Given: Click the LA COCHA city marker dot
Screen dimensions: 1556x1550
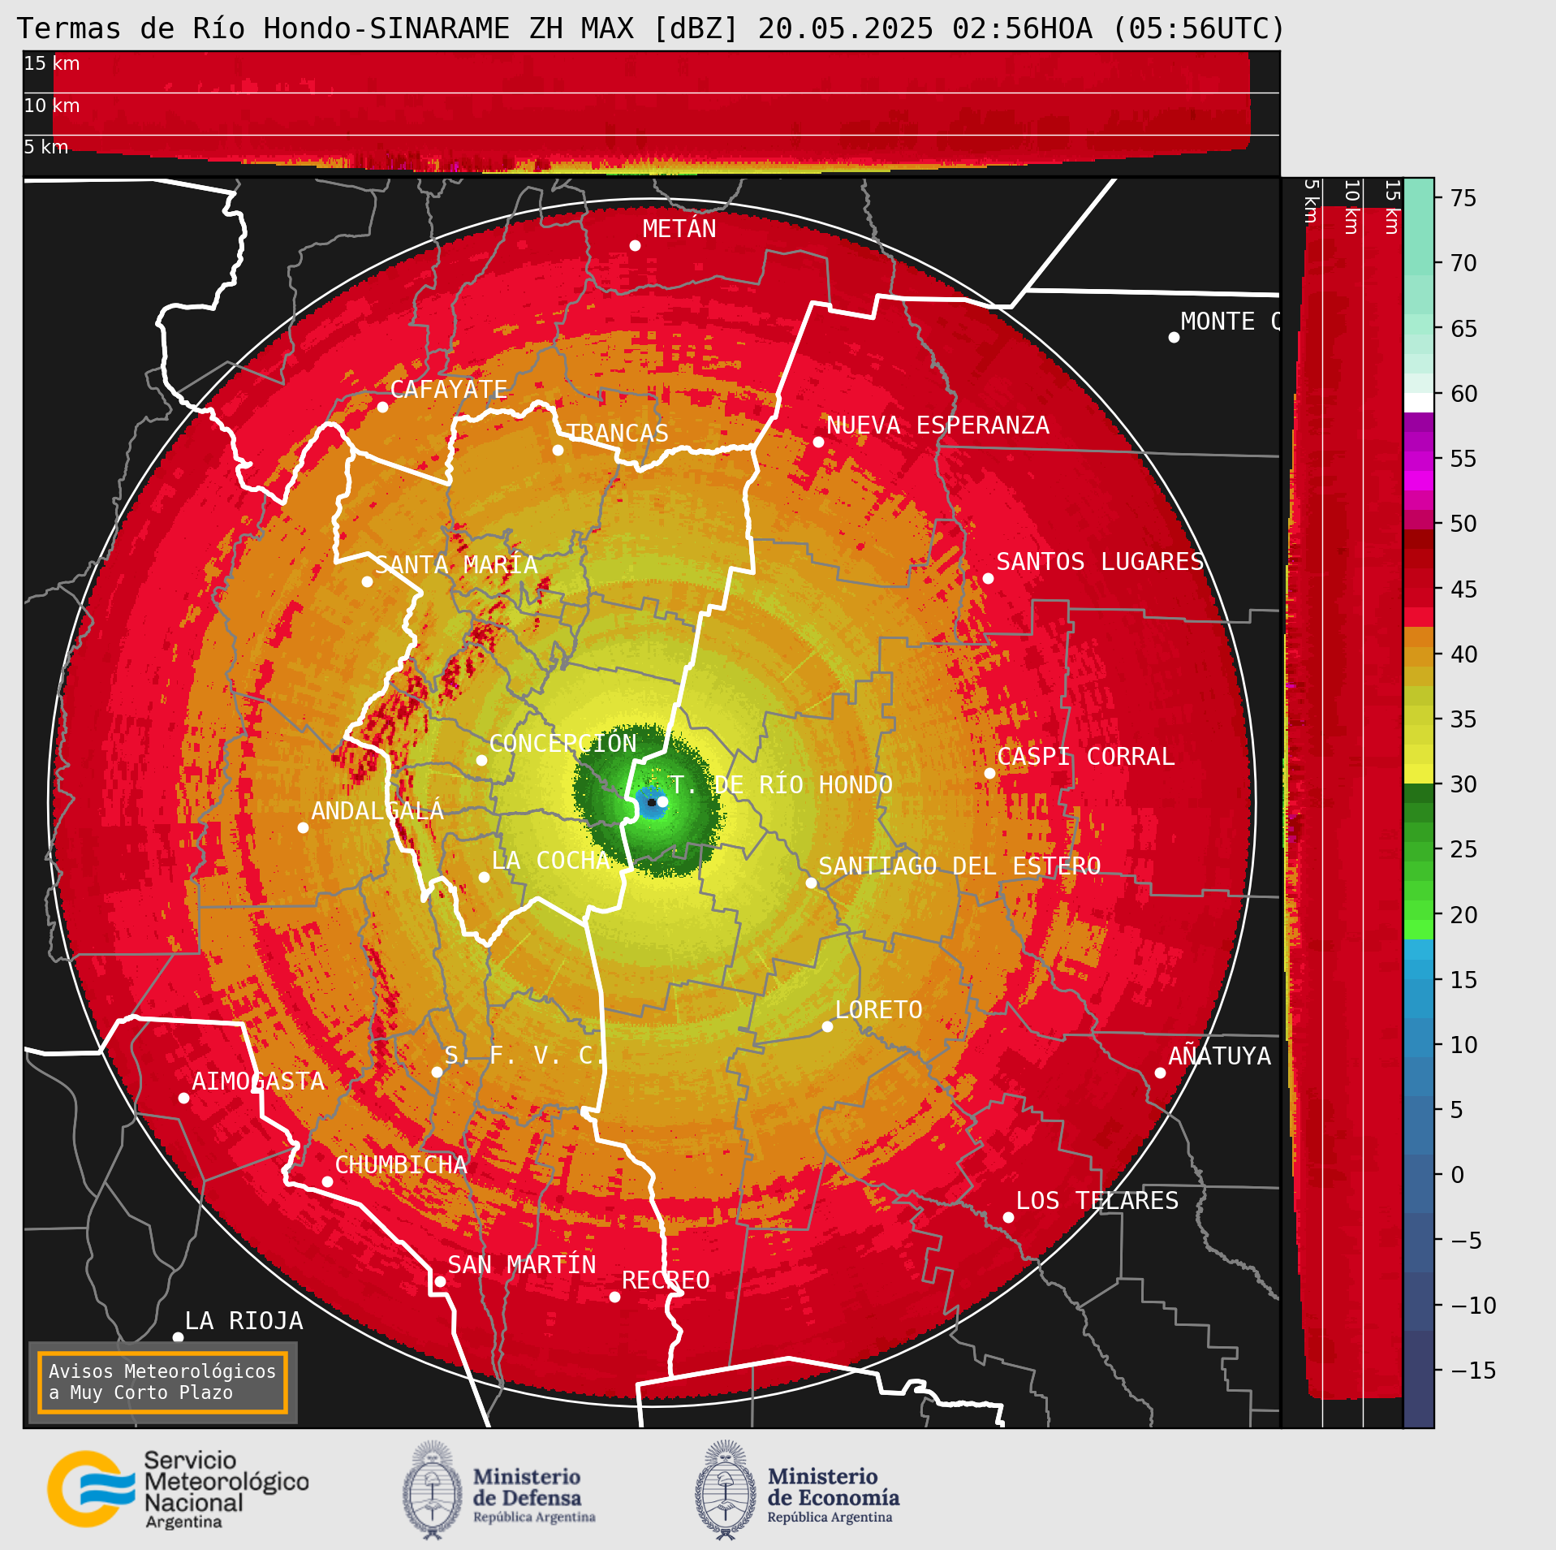Looking at the screenshot, I should point(484,877).
